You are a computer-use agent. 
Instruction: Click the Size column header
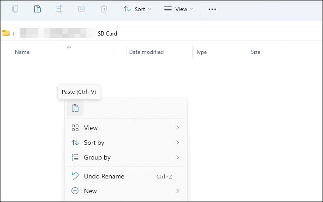point(256,52)
